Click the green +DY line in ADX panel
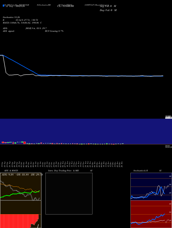Screen dimensions: 172x228 point(20,193)
